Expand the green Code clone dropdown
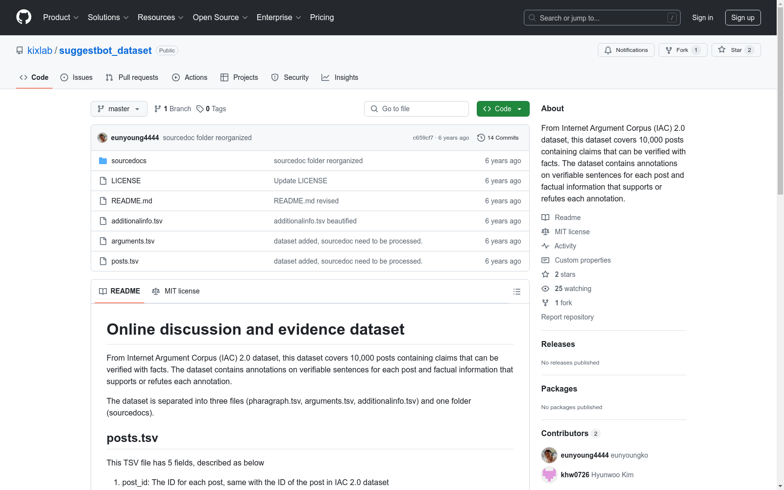 coord(503,109)
